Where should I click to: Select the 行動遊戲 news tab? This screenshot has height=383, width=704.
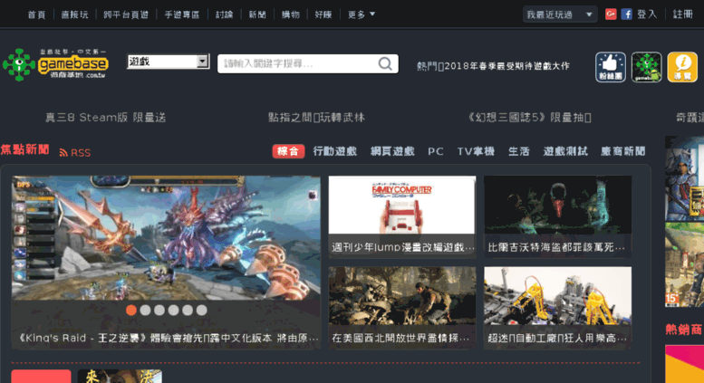point(335,151)
